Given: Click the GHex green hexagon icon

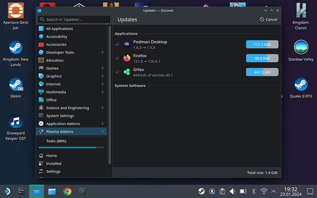Looking at the screenshot, I should (x=127, y=72).
